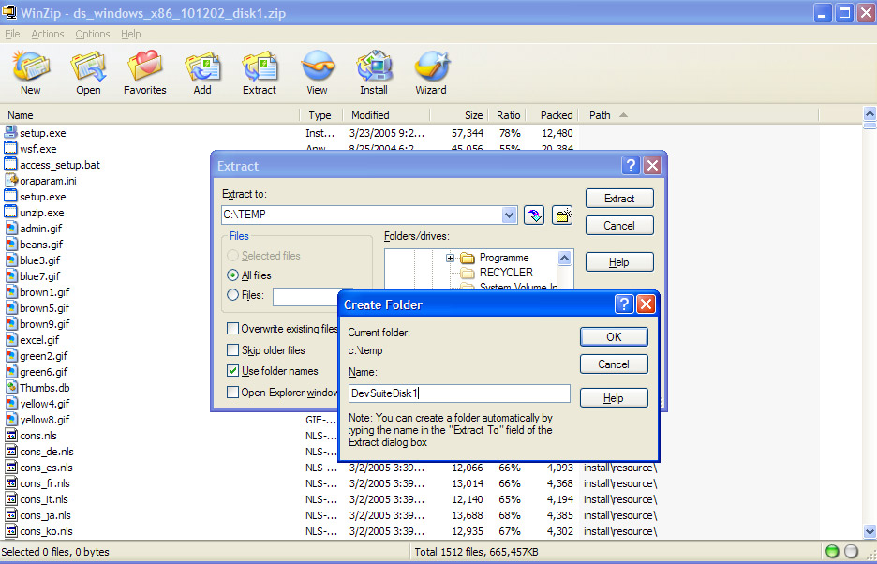Image resolution: width=877 pixels, height=564 pixels.
Task: Click the RECYCLER folder icon in tree
Action: 467,273
